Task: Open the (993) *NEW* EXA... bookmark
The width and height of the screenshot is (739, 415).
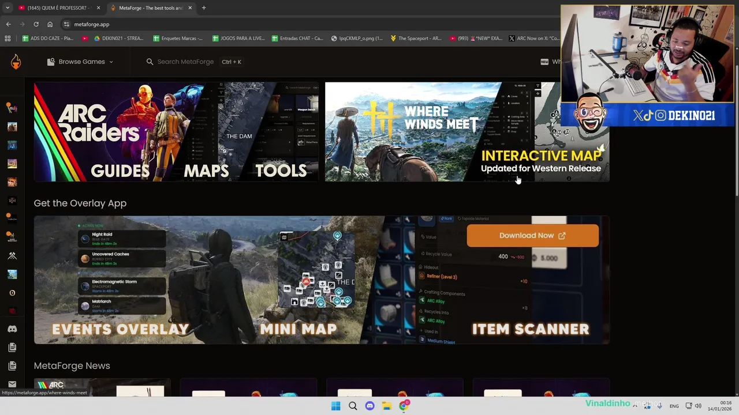Action: tap(475, 39)
